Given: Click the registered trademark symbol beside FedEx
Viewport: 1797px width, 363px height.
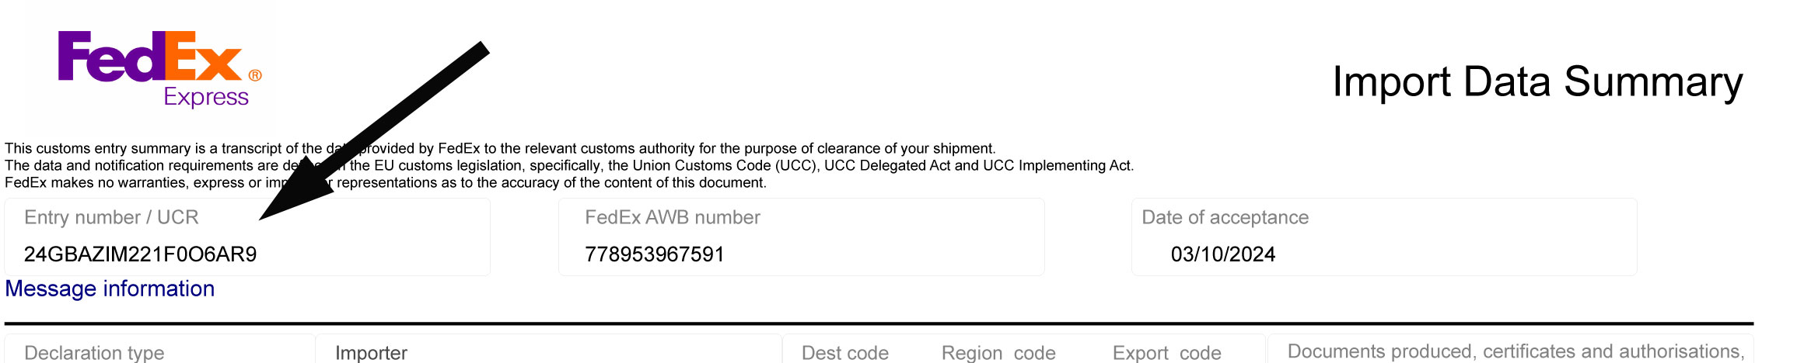Looking at the screenshot, I should pos(255,75).
